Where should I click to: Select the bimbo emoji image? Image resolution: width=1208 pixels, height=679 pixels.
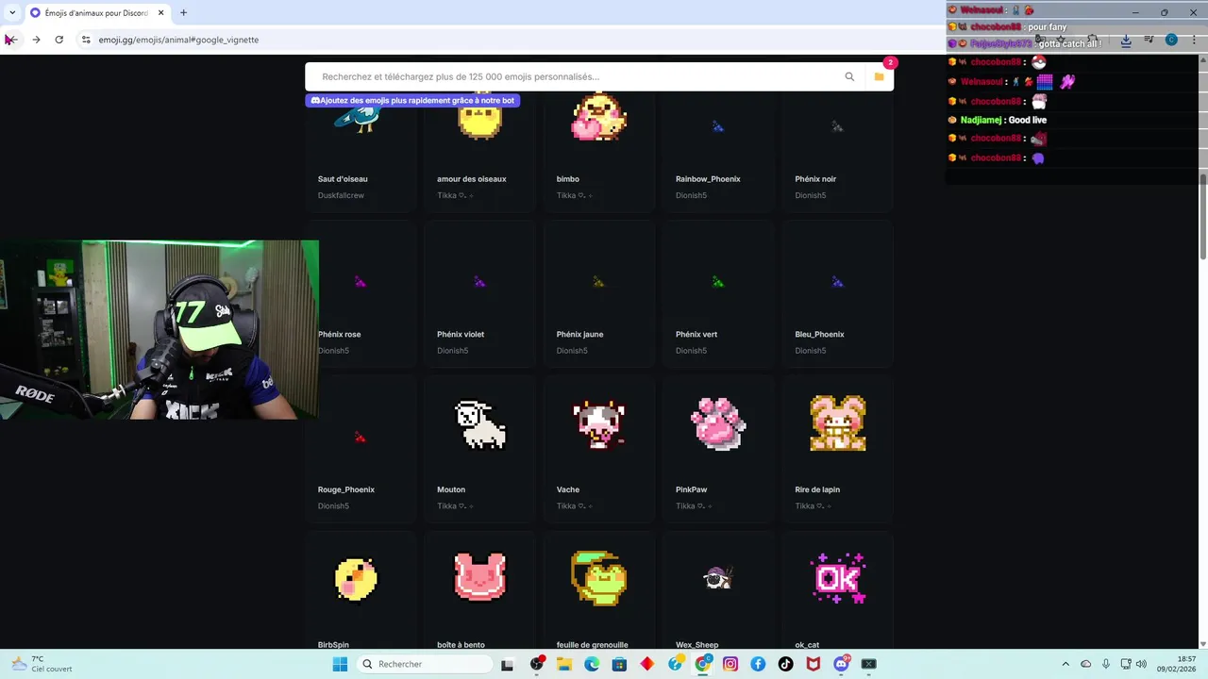pos(599,117)
